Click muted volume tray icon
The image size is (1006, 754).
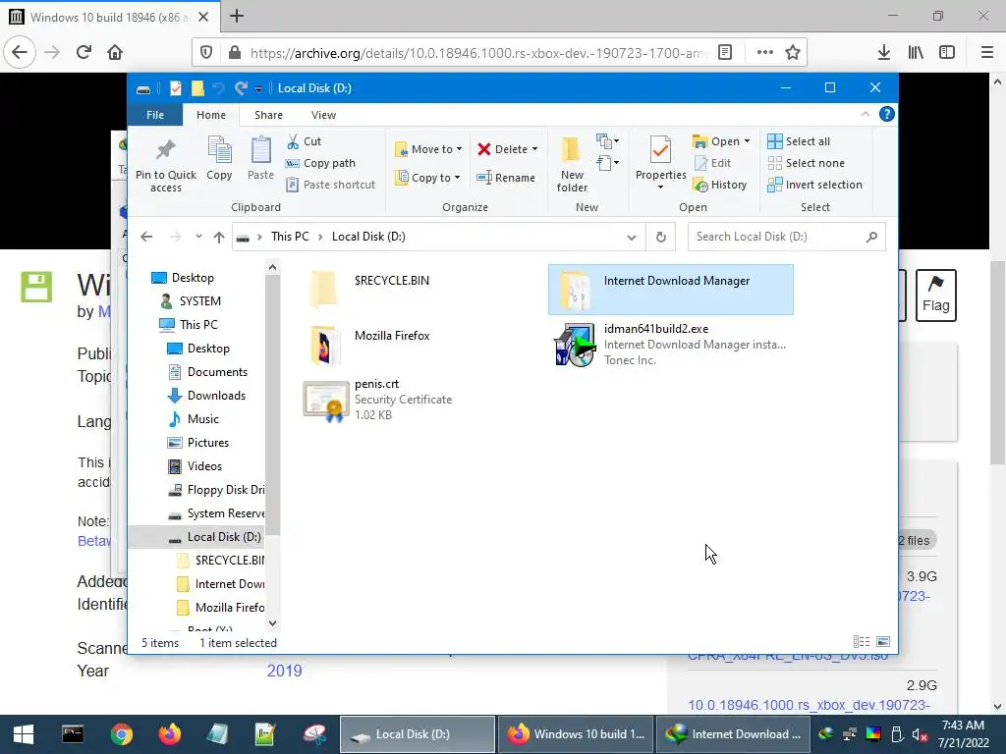click(920, 734)
